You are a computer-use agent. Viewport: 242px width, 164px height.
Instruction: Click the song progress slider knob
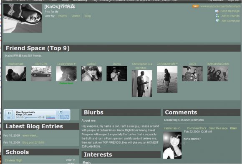[x=25, y=117]
